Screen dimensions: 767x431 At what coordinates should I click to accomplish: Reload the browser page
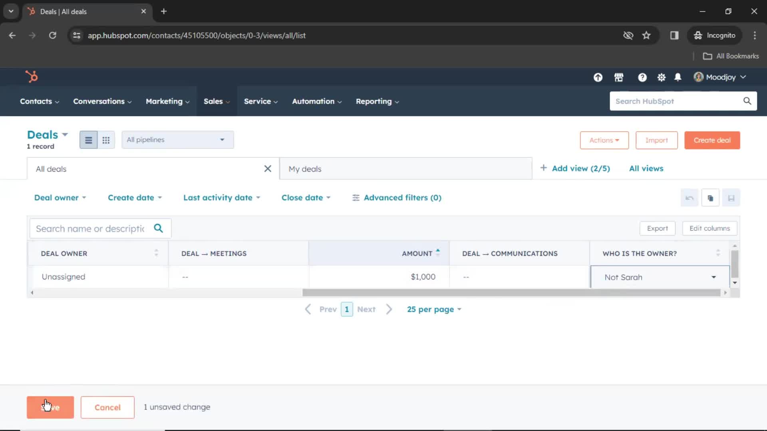(x=52, y=35)
